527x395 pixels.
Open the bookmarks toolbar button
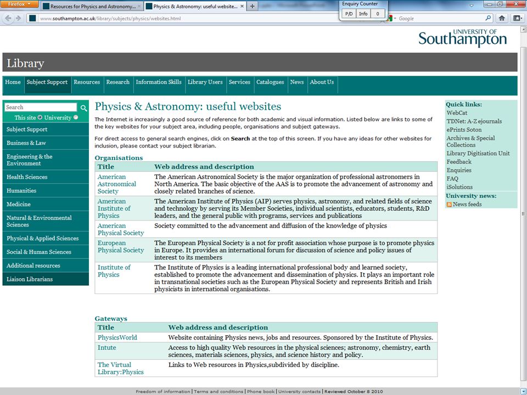517,18
